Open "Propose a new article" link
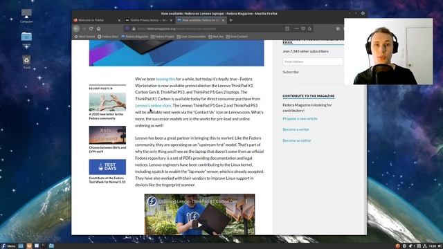 click(300, 118)
